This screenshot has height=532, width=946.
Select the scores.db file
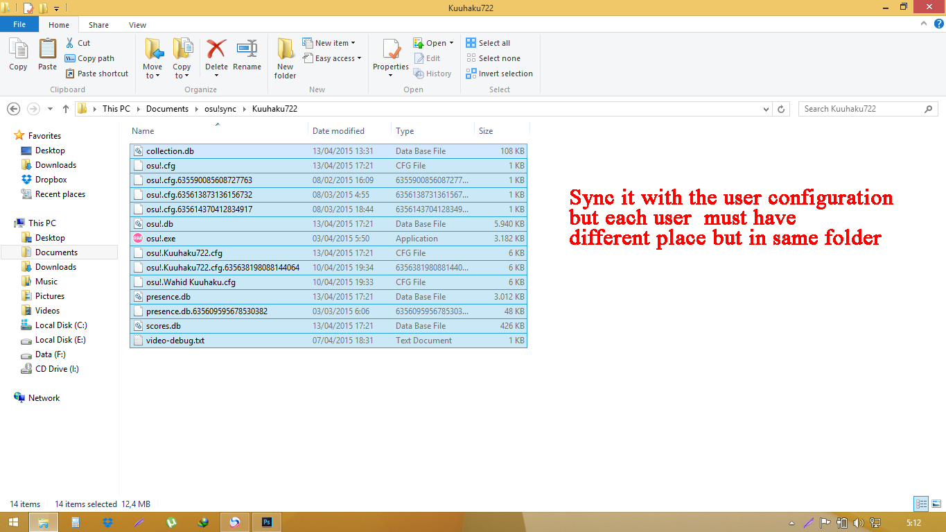(x=328, y=326)
